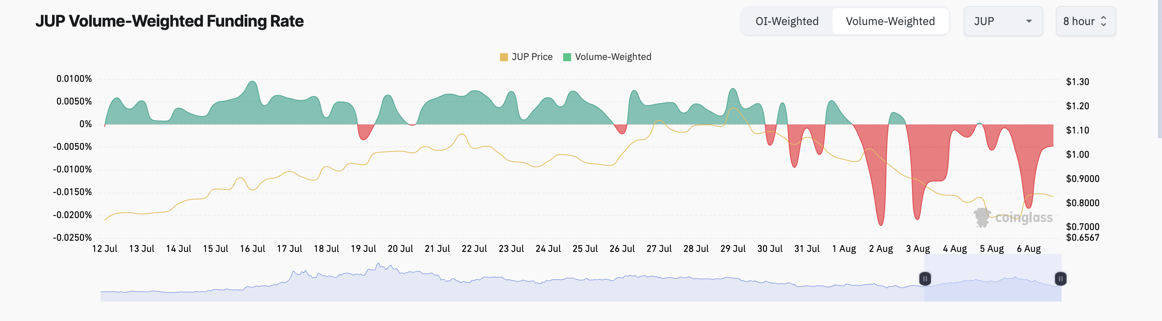Grab the right range slider handle
Viewport: 1162px width, 321px height.
tap(1061, 278)
